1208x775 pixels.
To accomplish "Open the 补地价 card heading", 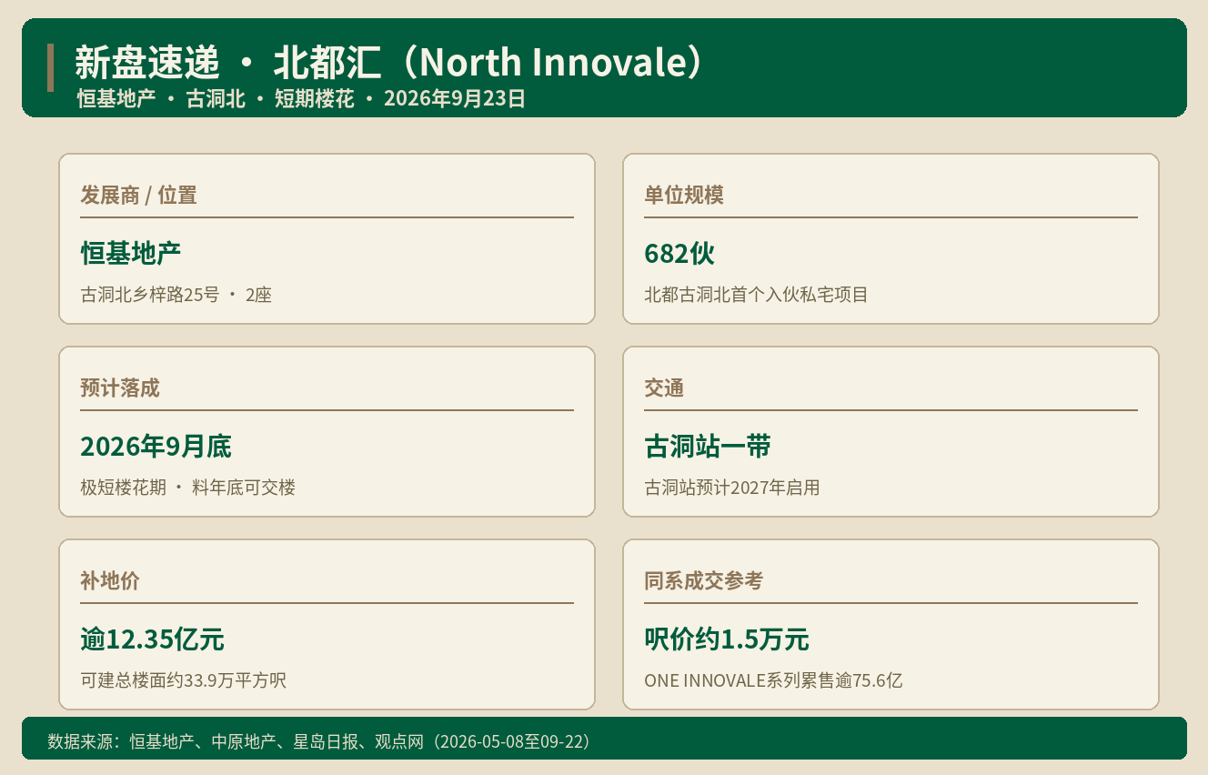I will (110, 580).
